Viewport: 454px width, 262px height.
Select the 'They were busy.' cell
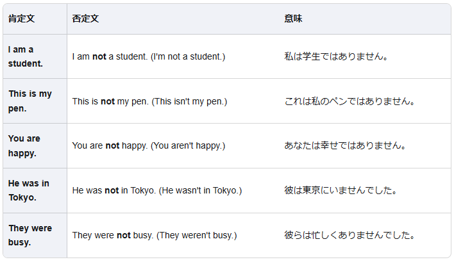(30, 235)
